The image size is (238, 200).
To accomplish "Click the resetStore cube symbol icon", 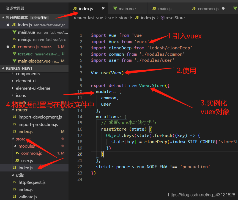I will [x=163, y=18].
